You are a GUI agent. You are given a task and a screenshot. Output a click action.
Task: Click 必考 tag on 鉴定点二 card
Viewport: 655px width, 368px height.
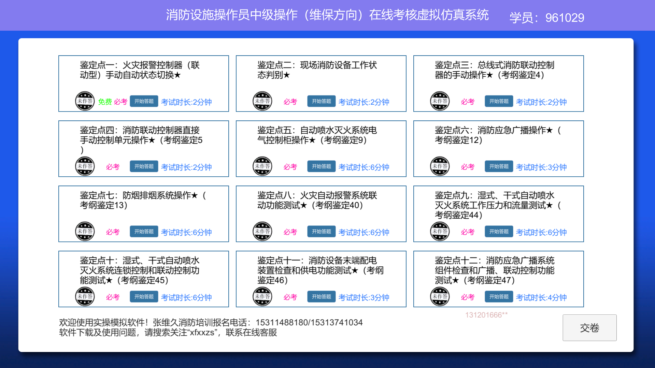[290, 102]
